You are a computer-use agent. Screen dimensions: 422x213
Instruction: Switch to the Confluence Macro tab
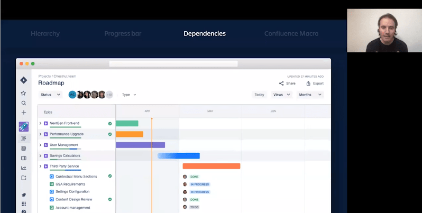coord(291,34)
